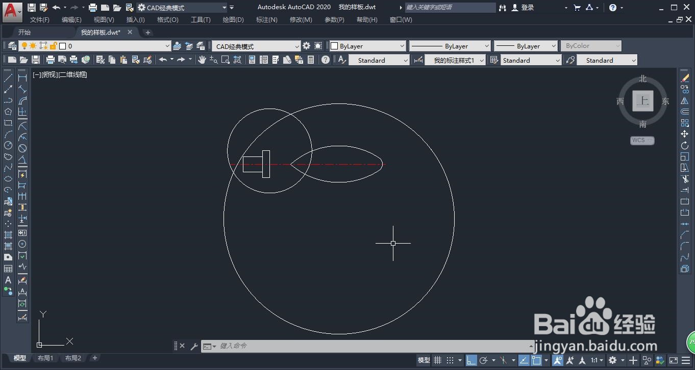Select the Circle draw tool

tap(8, 145)
